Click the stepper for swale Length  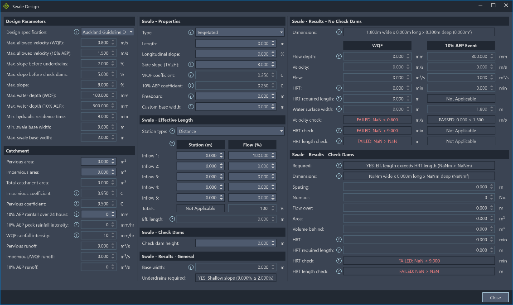tap(273, 43)
